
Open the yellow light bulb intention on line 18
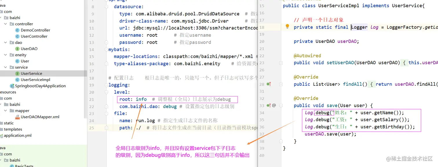coord(287,26)
